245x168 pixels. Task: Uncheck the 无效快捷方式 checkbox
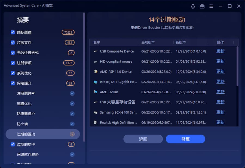[13, 53]
